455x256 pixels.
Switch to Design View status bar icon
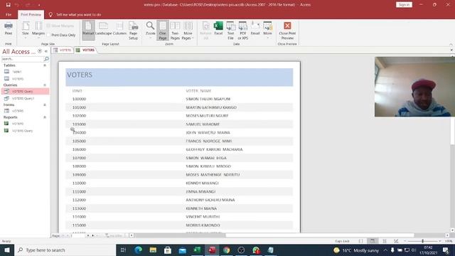click(x=396, y=241)
